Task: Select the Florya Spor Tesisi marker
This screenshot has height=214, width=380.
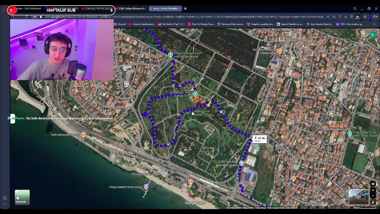Action: point(195,94)
